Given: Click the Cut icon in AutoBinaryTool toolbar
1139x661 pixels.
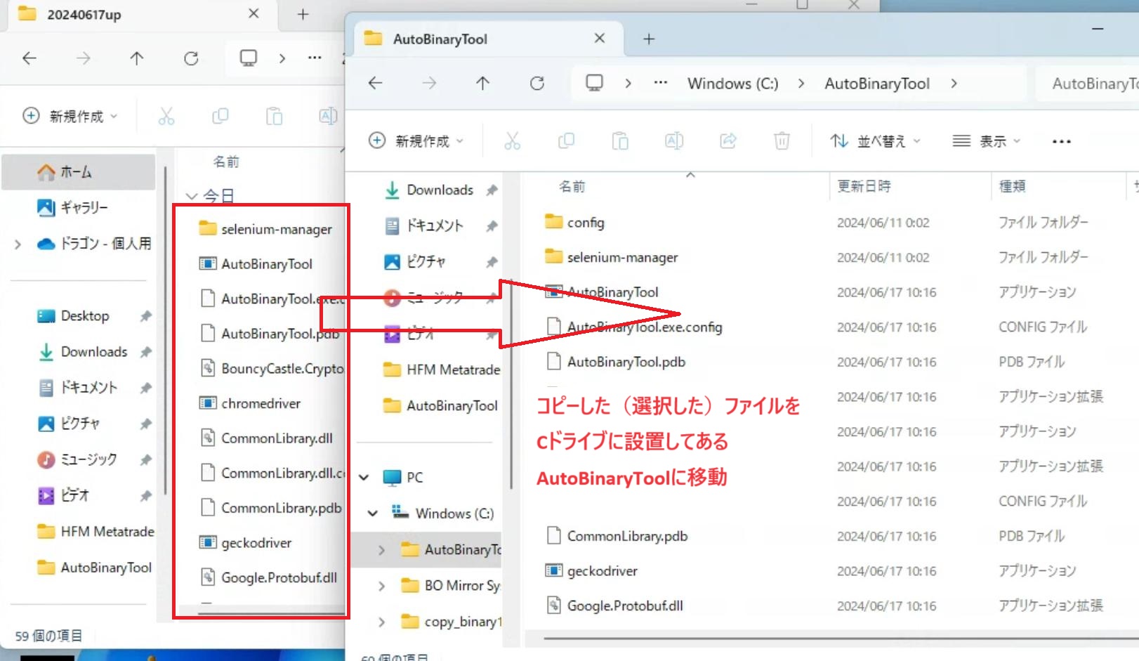Looking at the screenshot, I should [512, 141].
